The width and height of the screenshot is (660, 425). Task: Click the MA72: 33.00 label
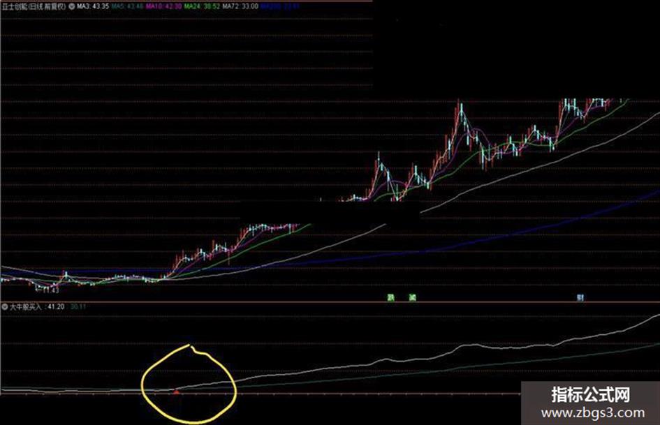pos(240,6)
